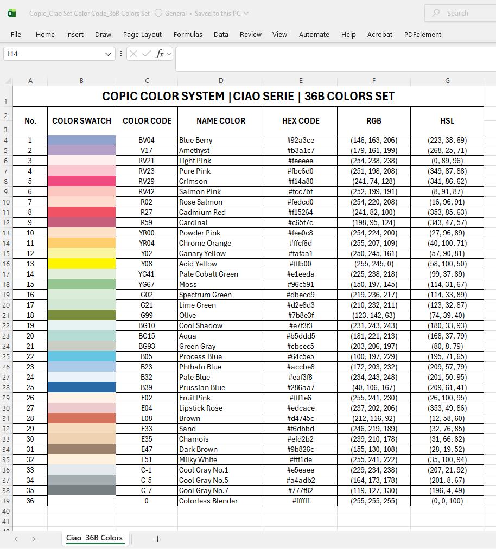
Task: Switch to the Home ribbon tab
Action: point(45,34)
